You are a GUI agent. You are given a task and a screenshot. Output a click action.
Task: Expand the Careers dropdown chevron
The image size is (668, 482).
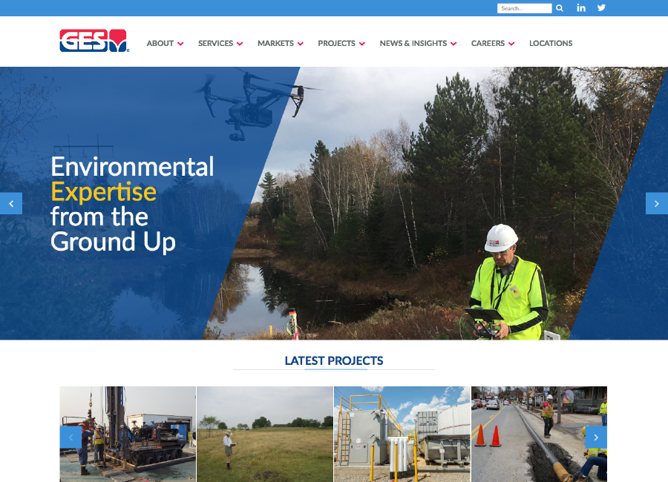tap(511, 44)
